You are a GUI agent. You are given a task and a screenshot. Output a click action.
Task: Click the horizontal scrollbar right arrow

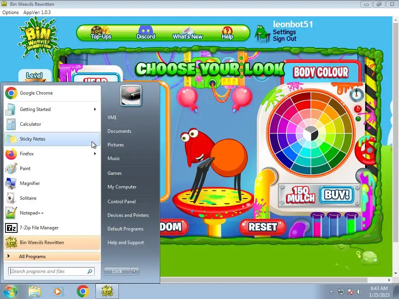389,280
